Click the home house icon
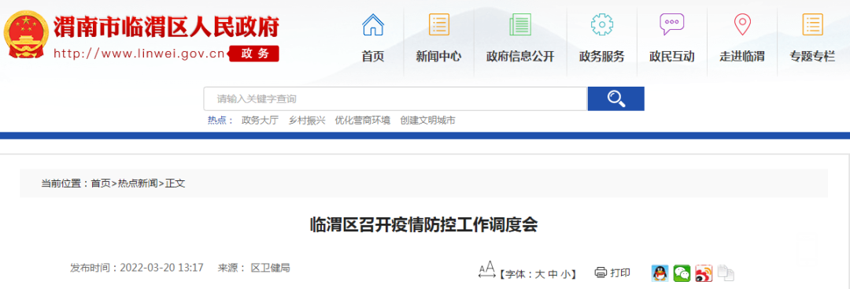 coord(373,24)
